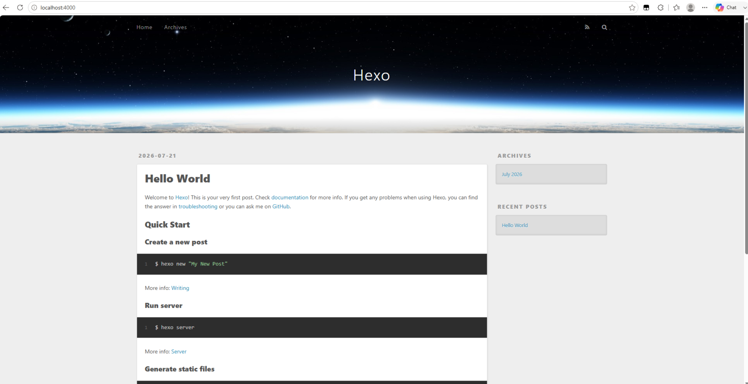Viewport: 748px width, 384px height.
Task: Open the Server more info link
Action: tap(179, 351)
